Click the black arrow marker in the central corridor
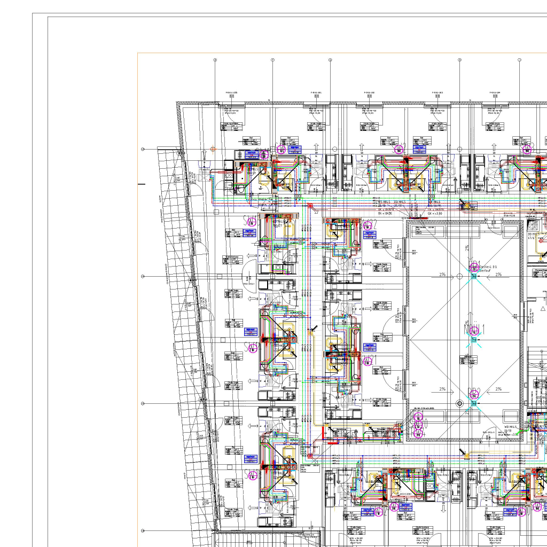This screenshot has width=547, height=547. coord(315,329)
